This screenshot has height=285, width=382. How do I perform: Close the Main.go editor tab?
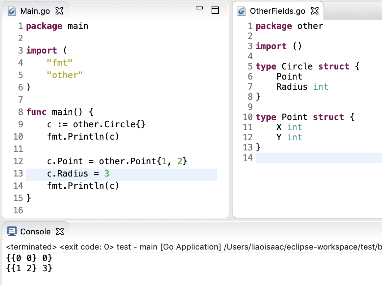pos(59,11)
